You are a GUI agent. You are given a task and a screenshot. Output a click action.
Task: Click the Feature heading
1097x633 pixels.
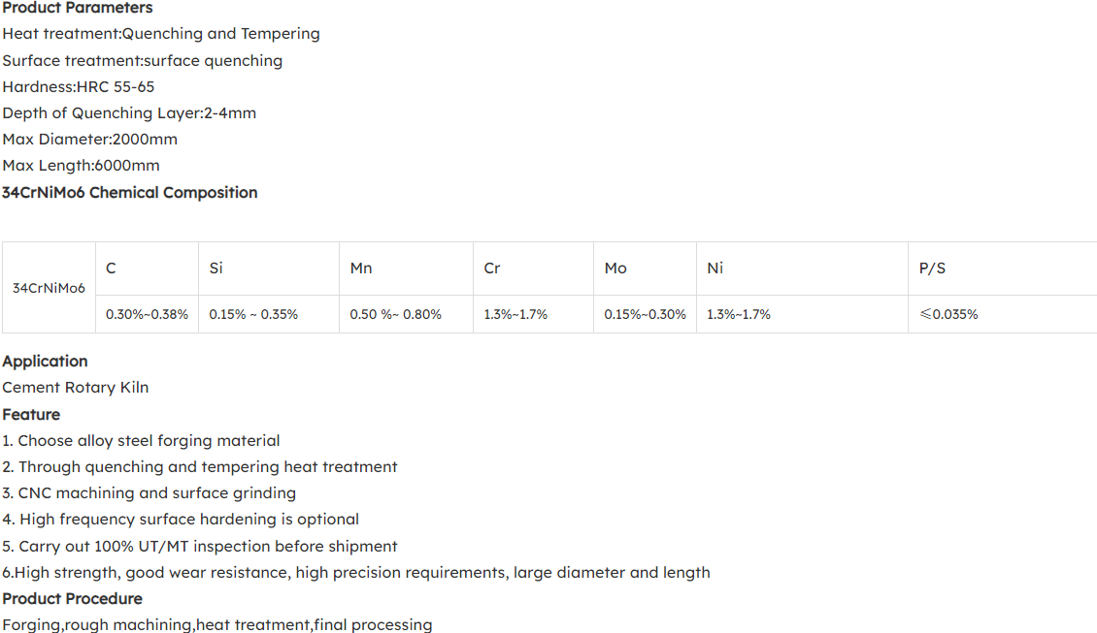[31, 414]
